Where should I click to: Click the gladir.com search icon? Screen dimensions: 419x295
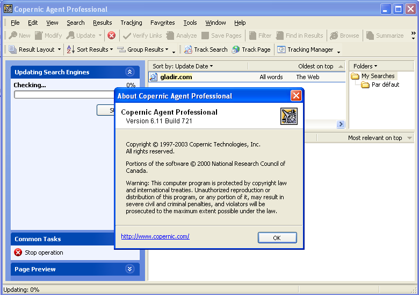(154, 77)
